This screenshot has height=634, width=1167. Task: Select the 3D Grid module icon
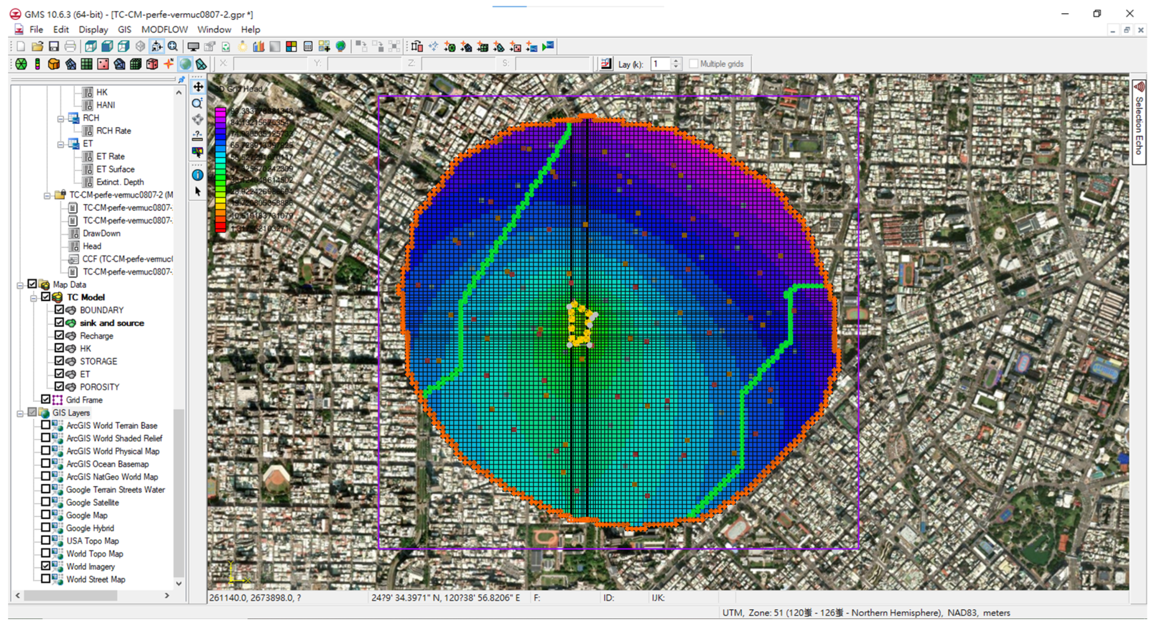(x=135, y=64)
